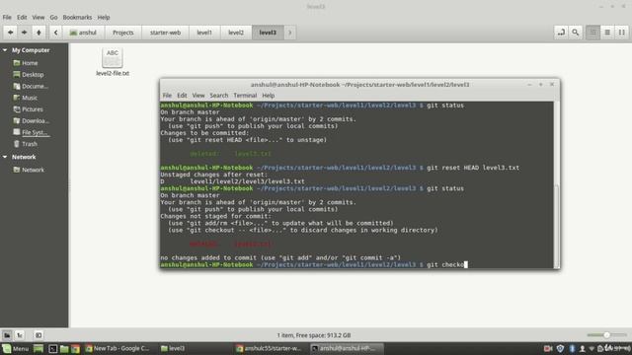Select the level2-file.txt file icon
The width and height of the screenshot is (632, 355).
coord(113,58)
